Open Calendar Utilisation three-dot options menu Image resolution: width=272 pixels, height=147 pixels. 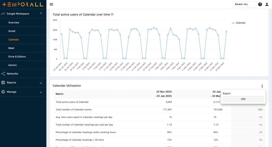coord(262,86)
